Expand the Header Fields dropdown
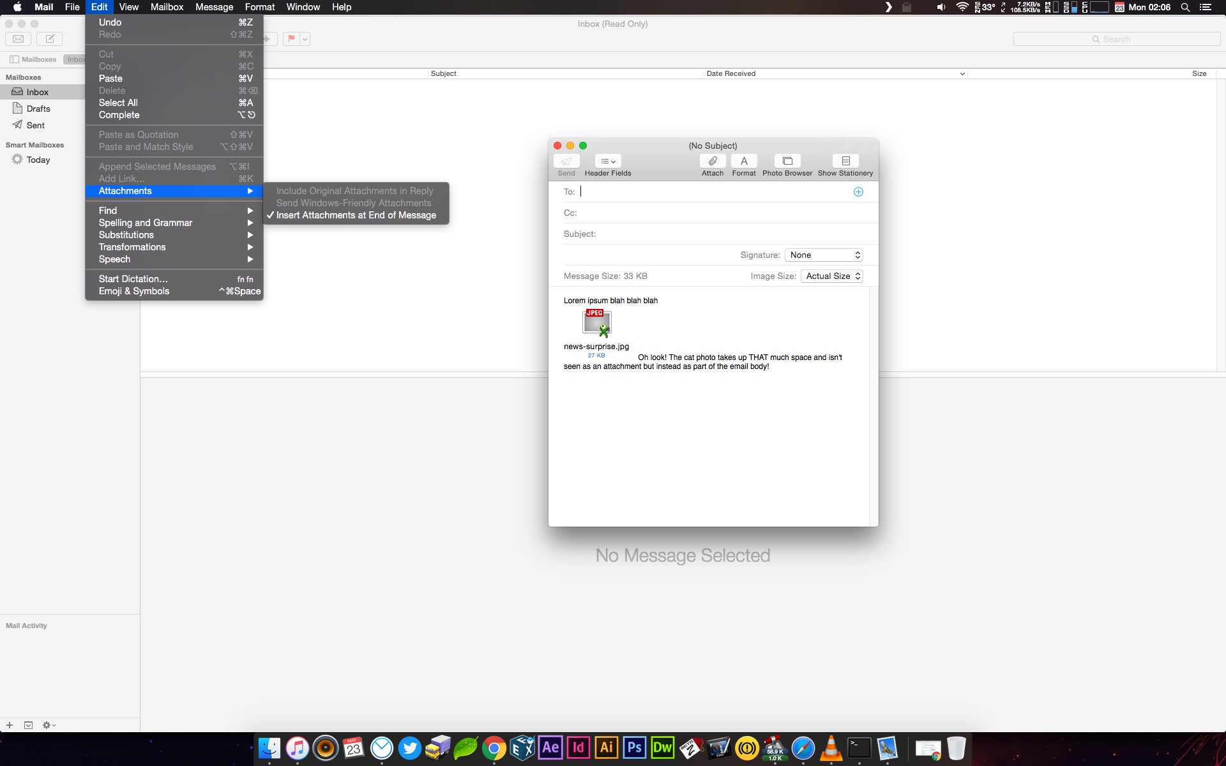The image size is (1226, 766). coord(607,161)
